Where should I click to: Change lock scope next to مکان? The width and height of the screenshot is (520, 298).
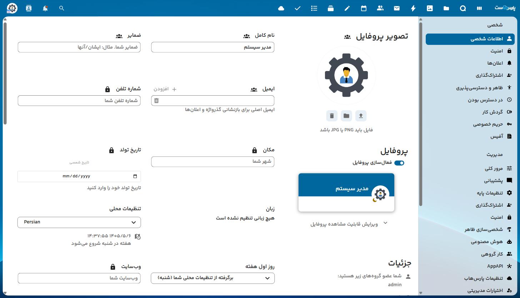[x=255, y=150]
